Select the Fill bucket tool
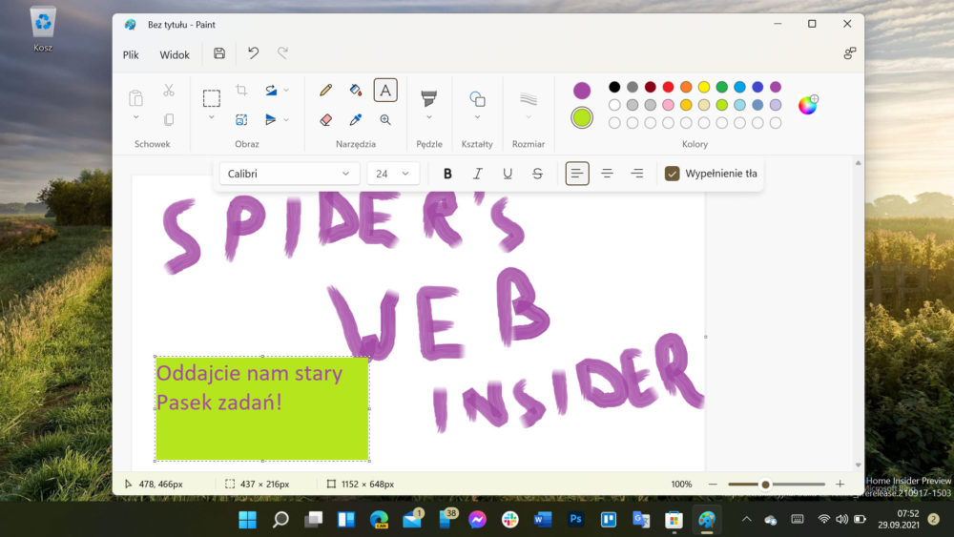Screen dimensions: 954x537 pos(355,90)
